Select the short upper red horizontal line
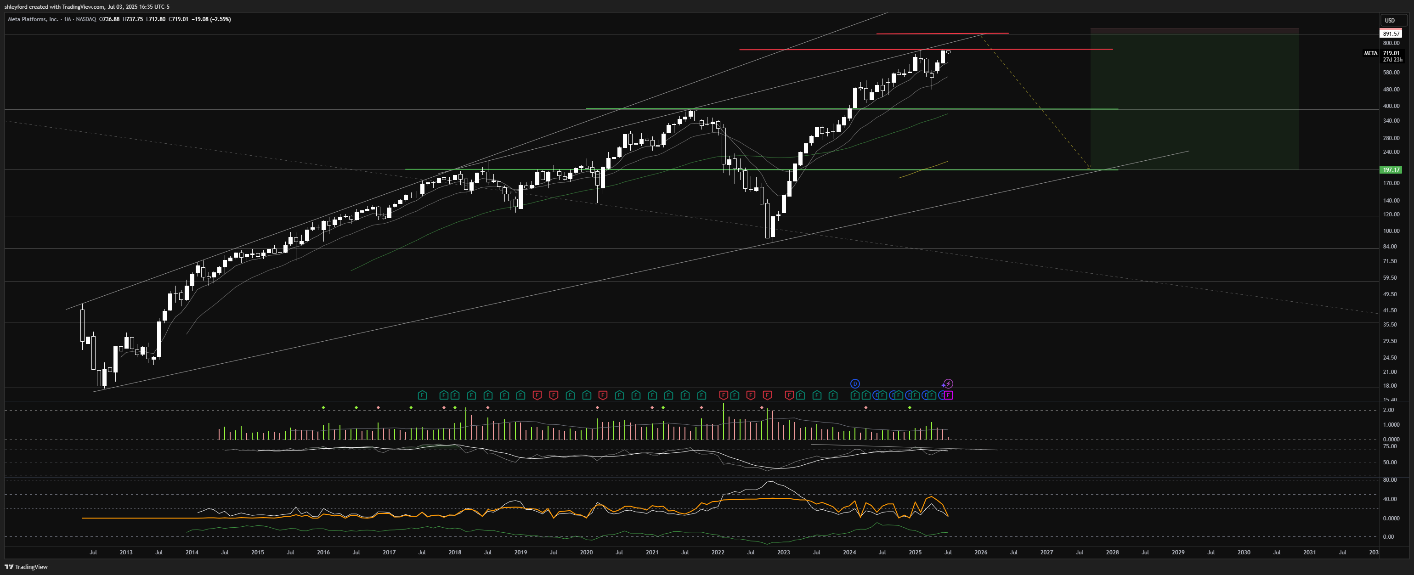 click(x=942, y=34)
